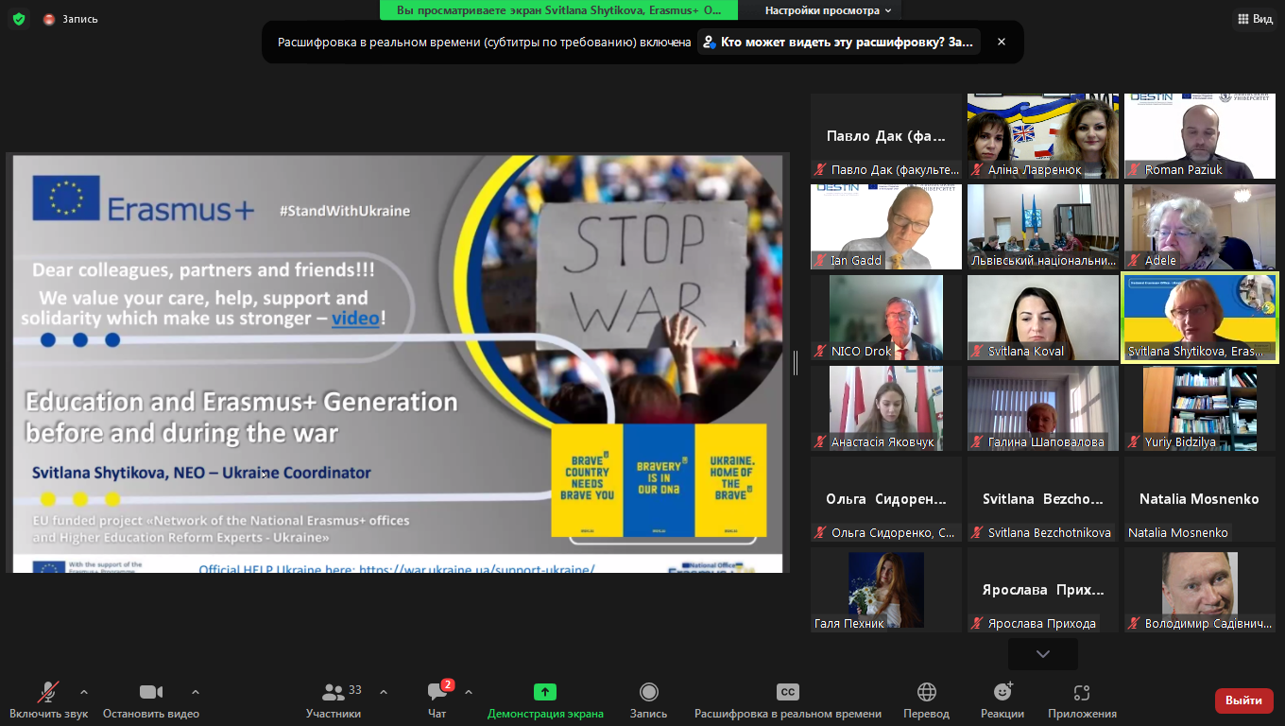Select Roman Paziuk video thumbnail
This screenshot has height=726, width=1285.
(x=1200, y=136)
